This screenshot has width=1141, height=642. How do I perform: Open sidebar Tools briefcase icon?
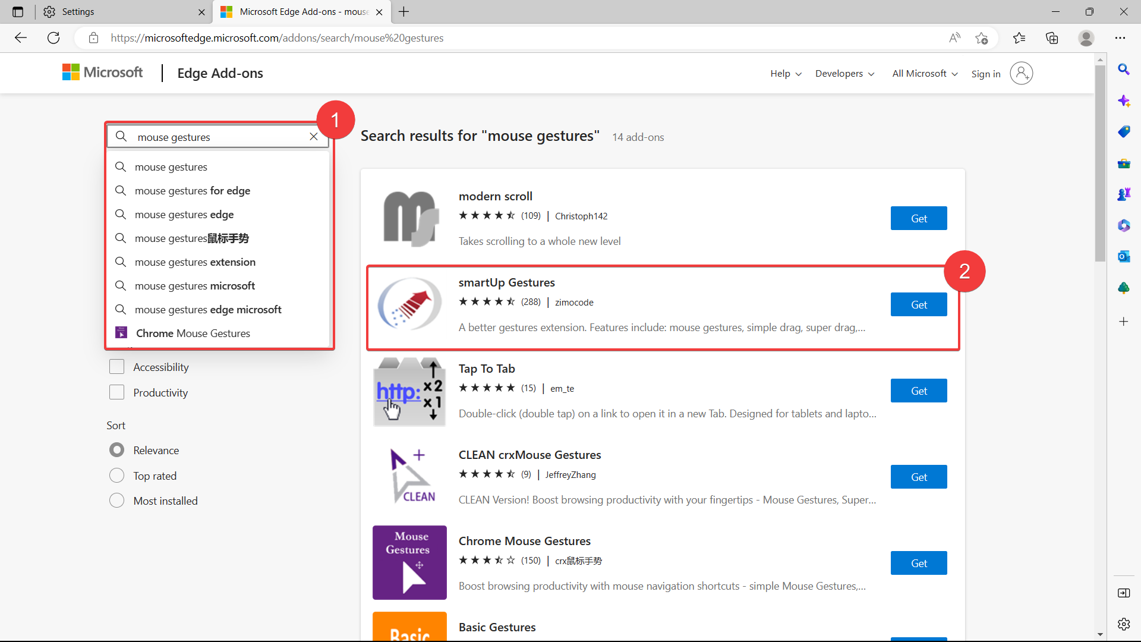(1123, 163)
